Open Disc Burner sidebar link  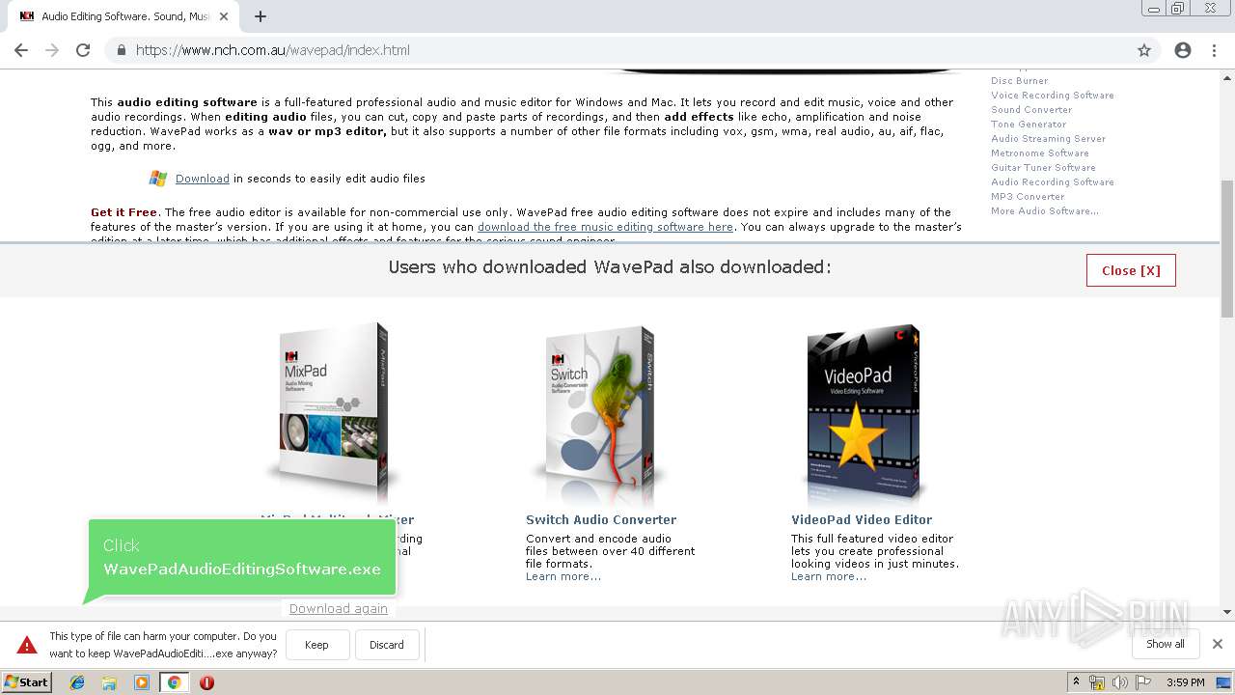[1019, 81]
